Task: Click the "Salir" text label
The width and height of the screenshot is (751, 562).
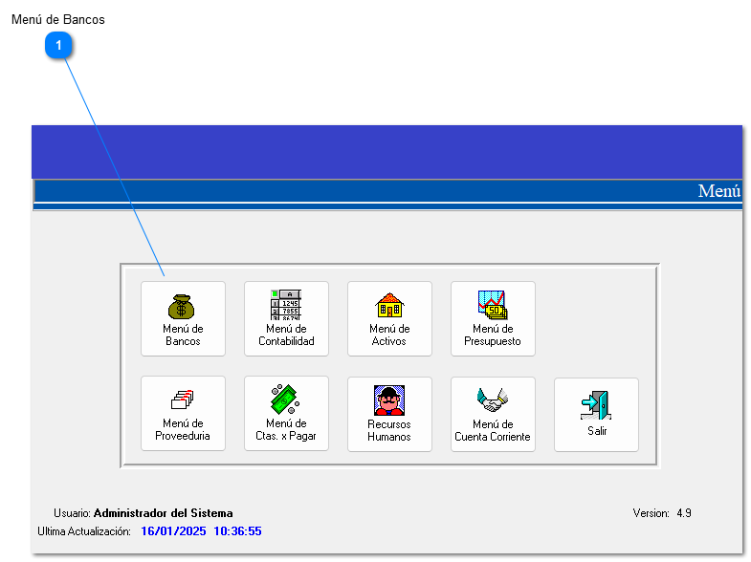Action: click(596, 431)
